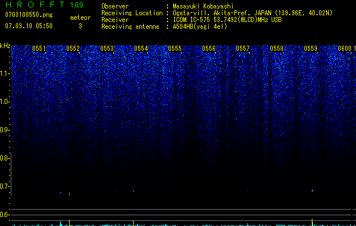Click the yellow detection spike below 0559

coord(312,222)
